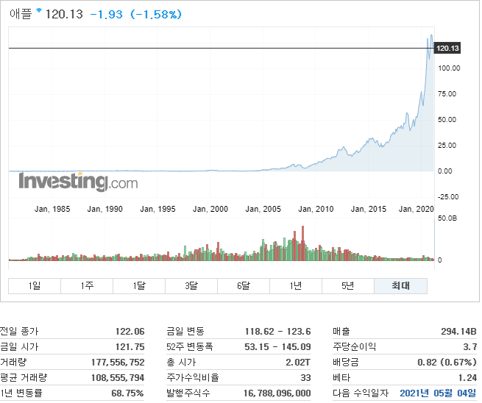Select the 5년 time range tab
Viewport: 482px width, 403px height.
(348, 286)
